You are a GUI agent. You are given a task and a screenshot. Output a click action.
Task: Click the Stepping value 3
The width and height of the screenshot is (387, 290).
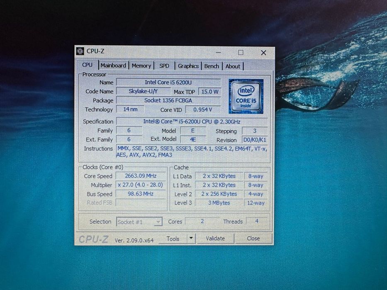(x=255, y=130)
